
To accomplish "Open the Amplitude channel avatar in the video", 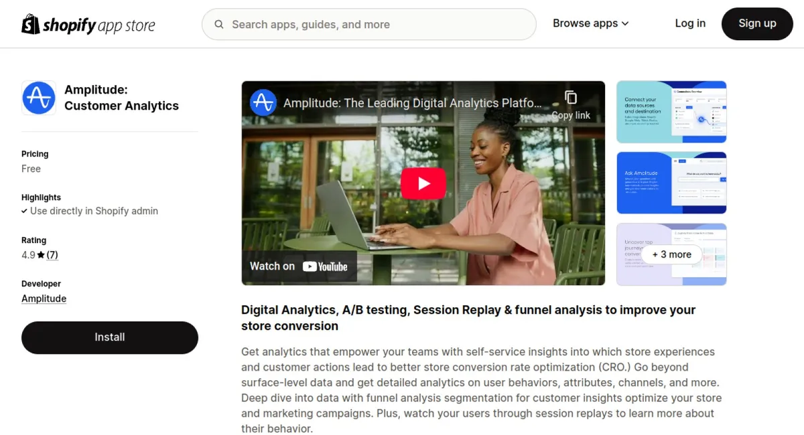I will click(x=263, y=102).
